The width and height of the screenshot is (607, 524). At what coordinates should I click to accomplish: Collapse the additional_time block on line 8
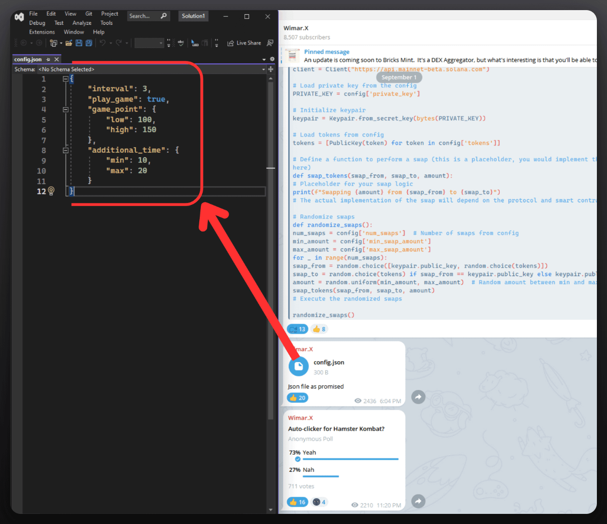pyautogui.click(x=65, y=150)
